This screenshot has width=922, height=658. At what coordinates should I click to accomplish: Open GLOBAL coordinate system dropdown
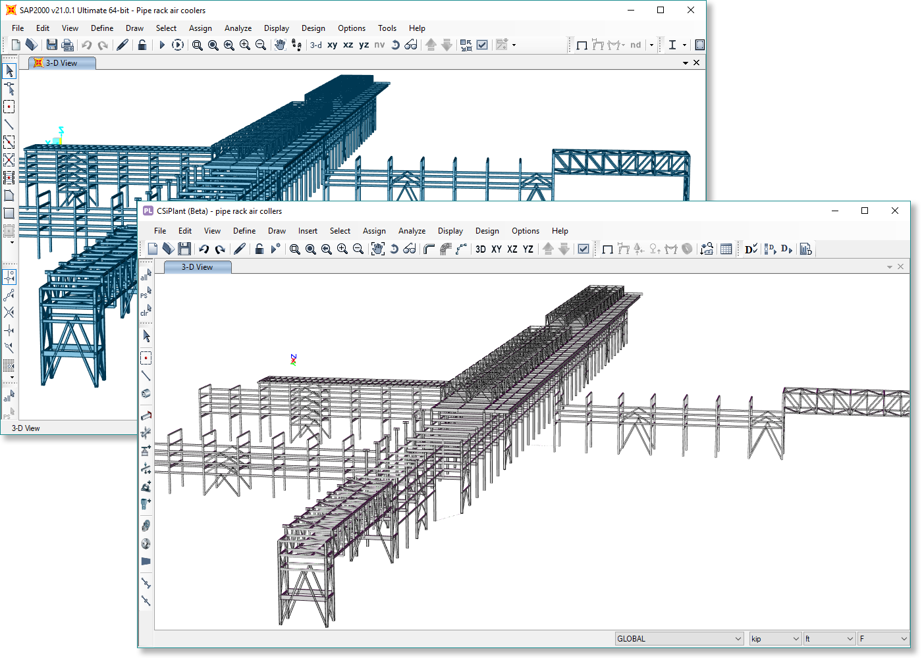(x=680, y=639)
